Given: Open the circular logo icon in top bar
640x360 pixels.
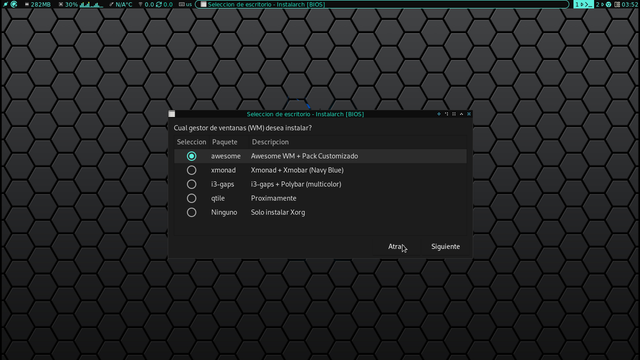Looking at the screenshot, I should 14,4.
